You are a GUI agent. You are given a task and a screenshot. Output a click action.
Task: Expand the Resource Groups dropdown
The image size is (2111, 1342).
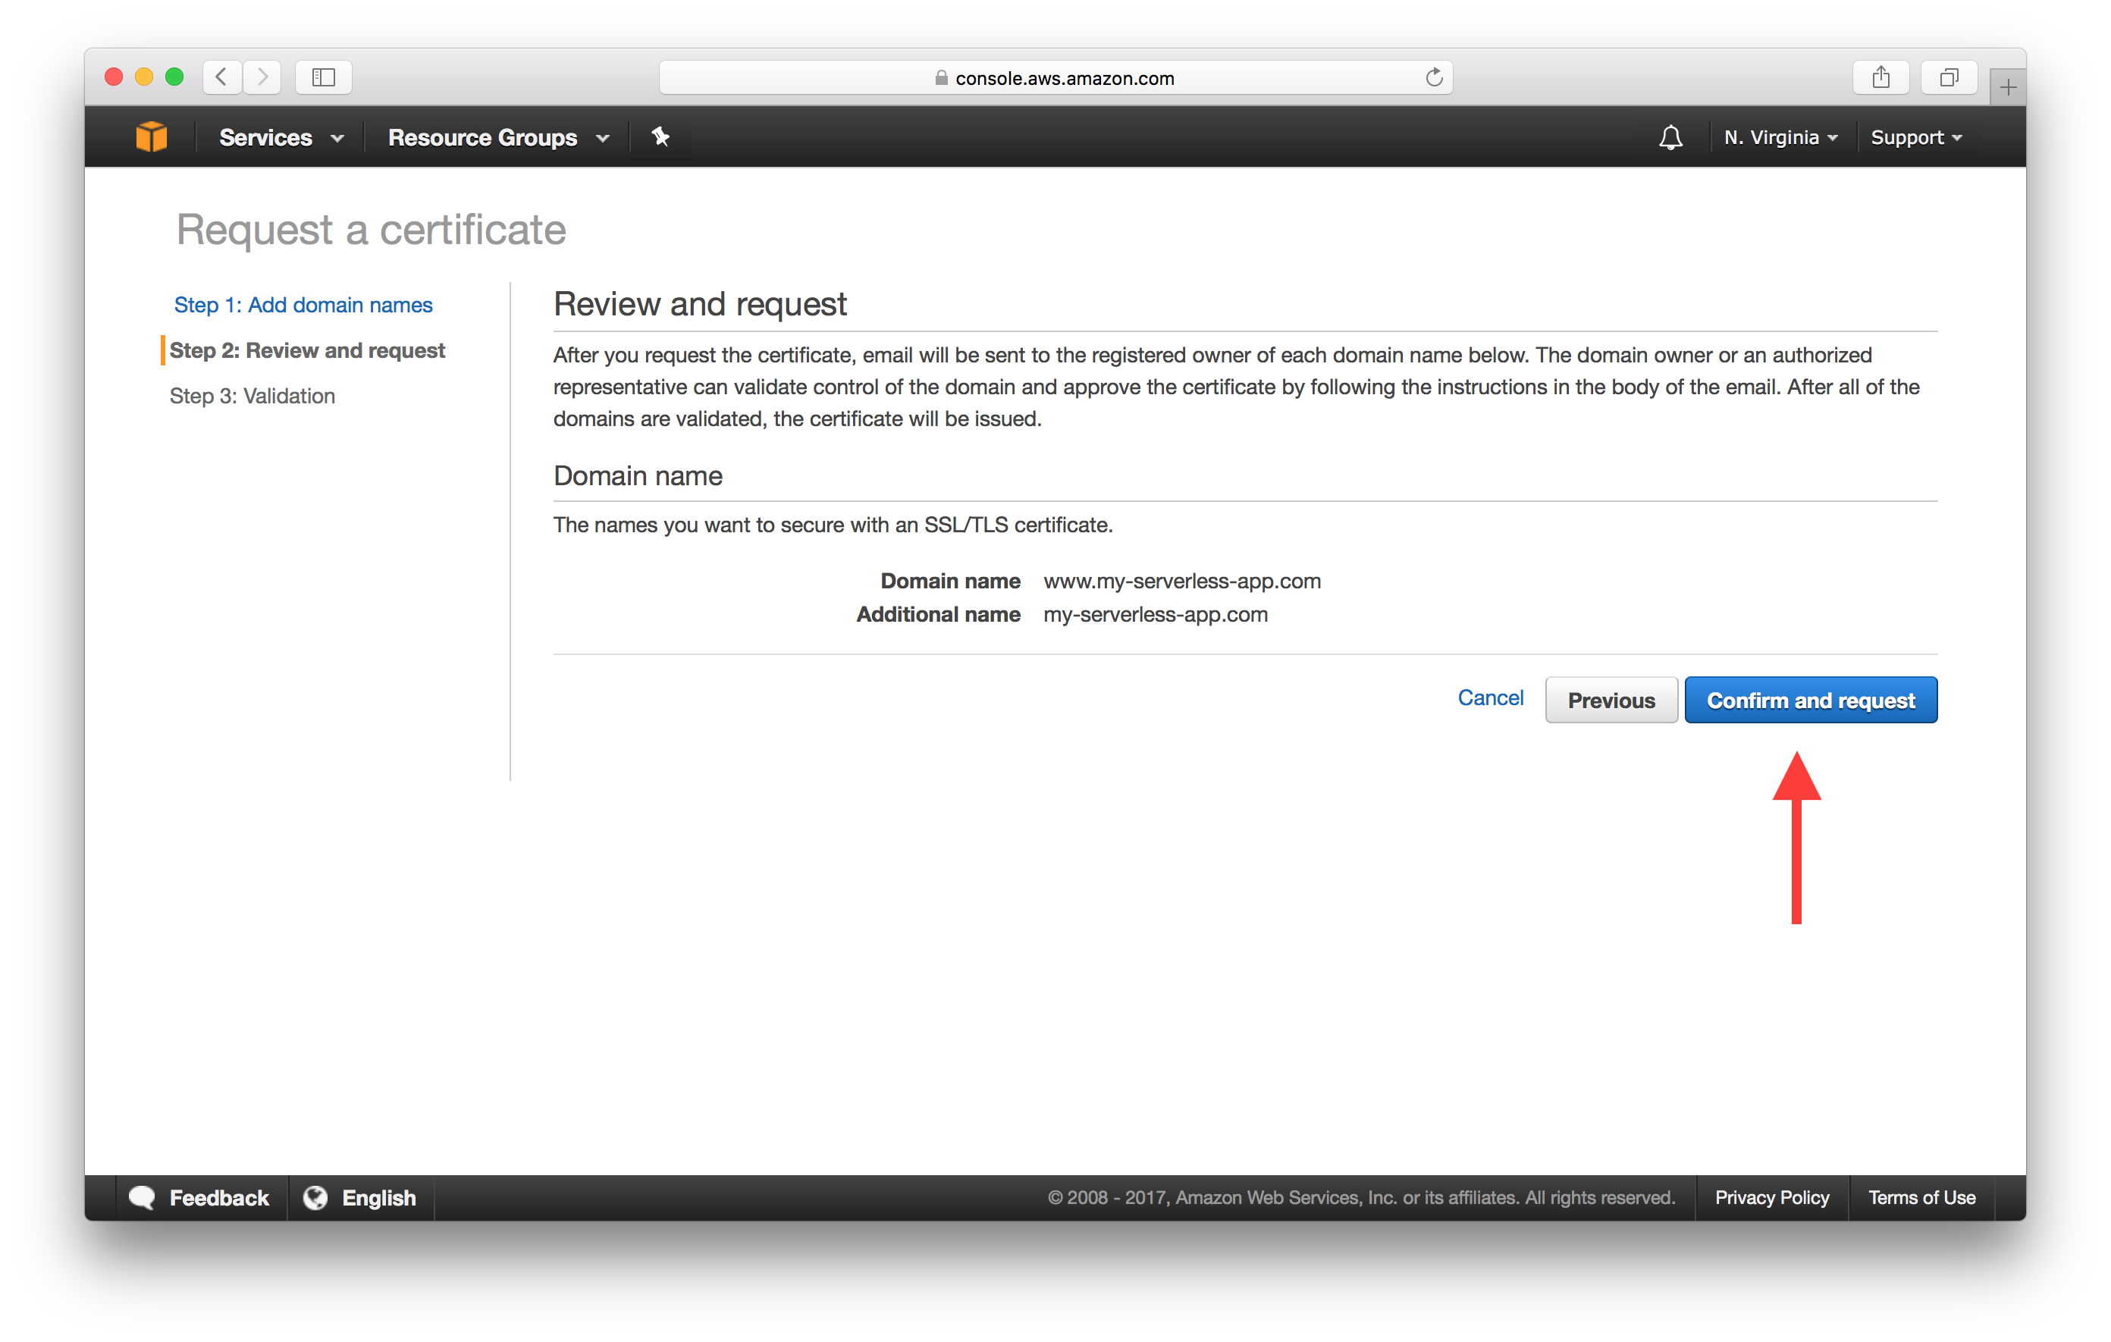point(498,138)
